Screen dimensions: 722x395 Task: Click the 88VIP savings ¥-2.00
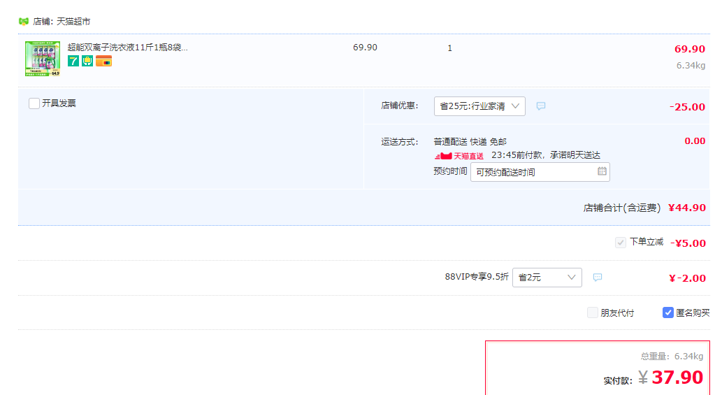688,278
